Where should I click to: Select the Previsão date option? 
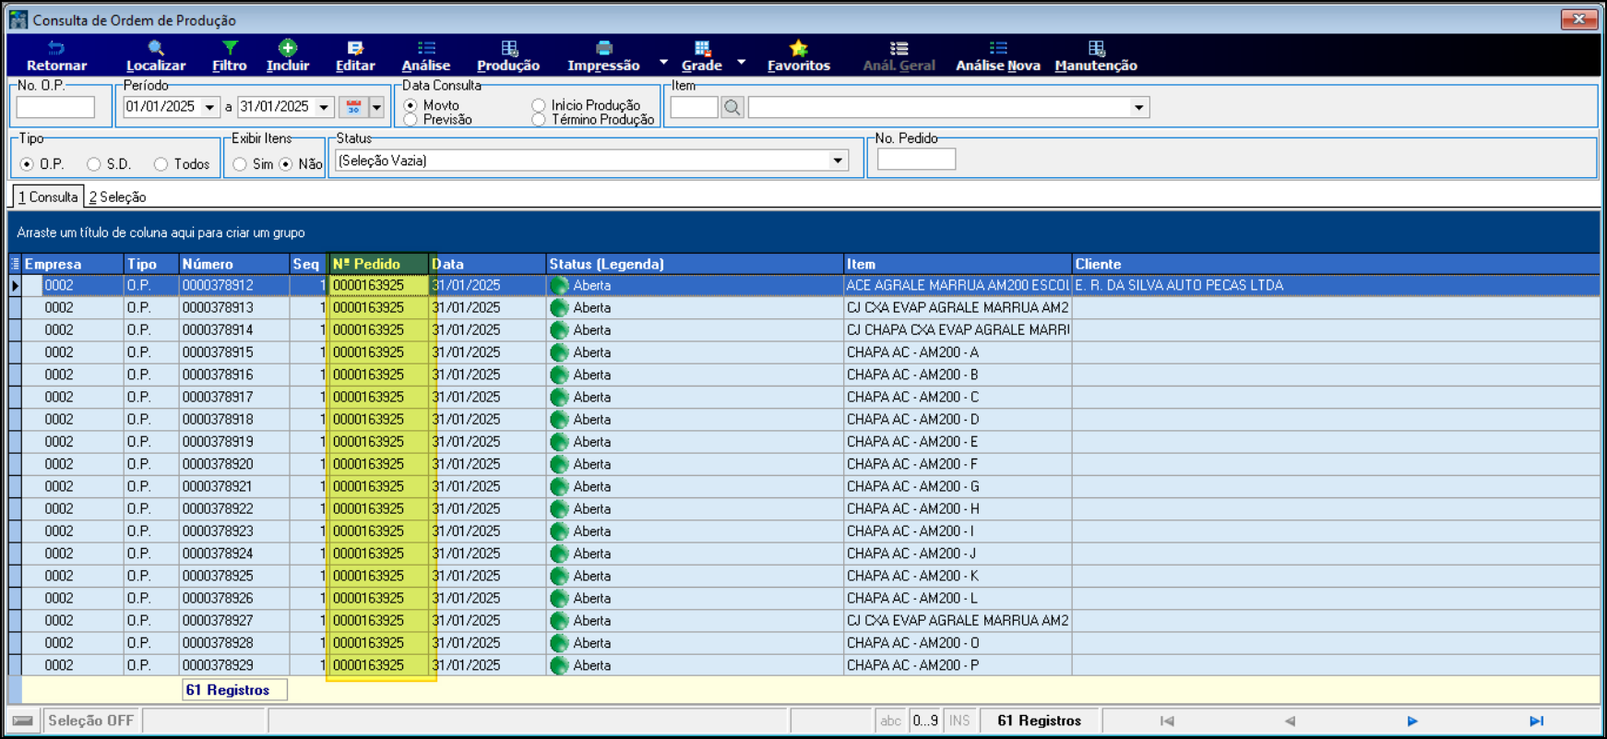click(411, 120)
